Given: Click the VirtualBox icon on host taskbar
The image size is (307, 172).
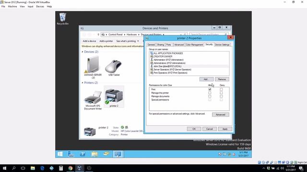Looking at the screenshot, I should click(x=80, y=168).
